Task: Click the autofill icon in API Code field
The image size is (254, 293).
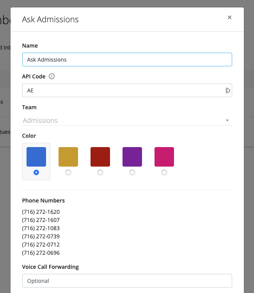Action: point(227,91)
